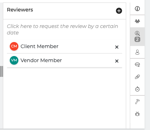The height and width of the screenshot is (130, 150).
Task: Add a new reviewer with plus icon
Action: click(119, 11)
